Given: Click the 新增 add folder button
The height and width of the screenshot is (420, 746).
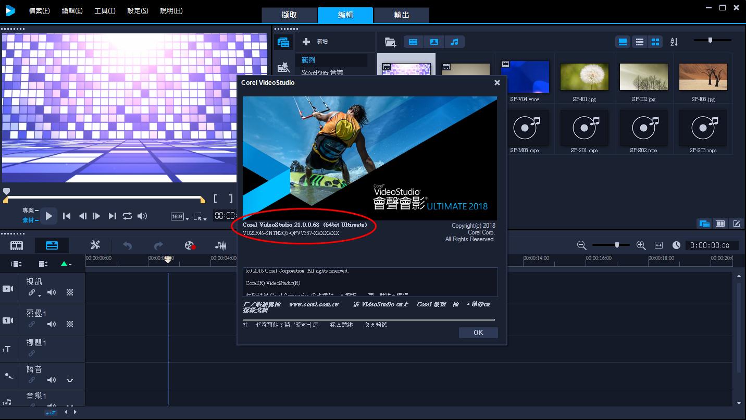Looking at the screenshot, I should (315, 42).
